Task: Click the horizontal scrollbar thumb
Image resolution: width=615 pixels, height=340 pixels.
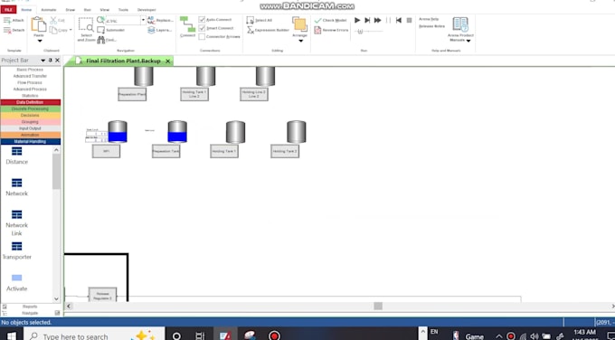Action: [x=378, y=306]
